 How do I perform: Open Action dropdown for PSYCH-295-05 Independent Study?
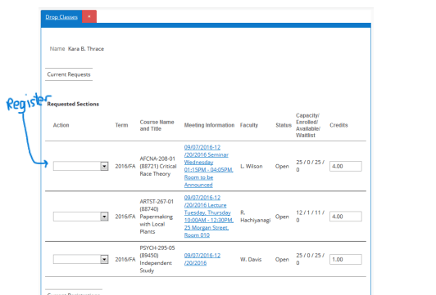pos(80,259)
